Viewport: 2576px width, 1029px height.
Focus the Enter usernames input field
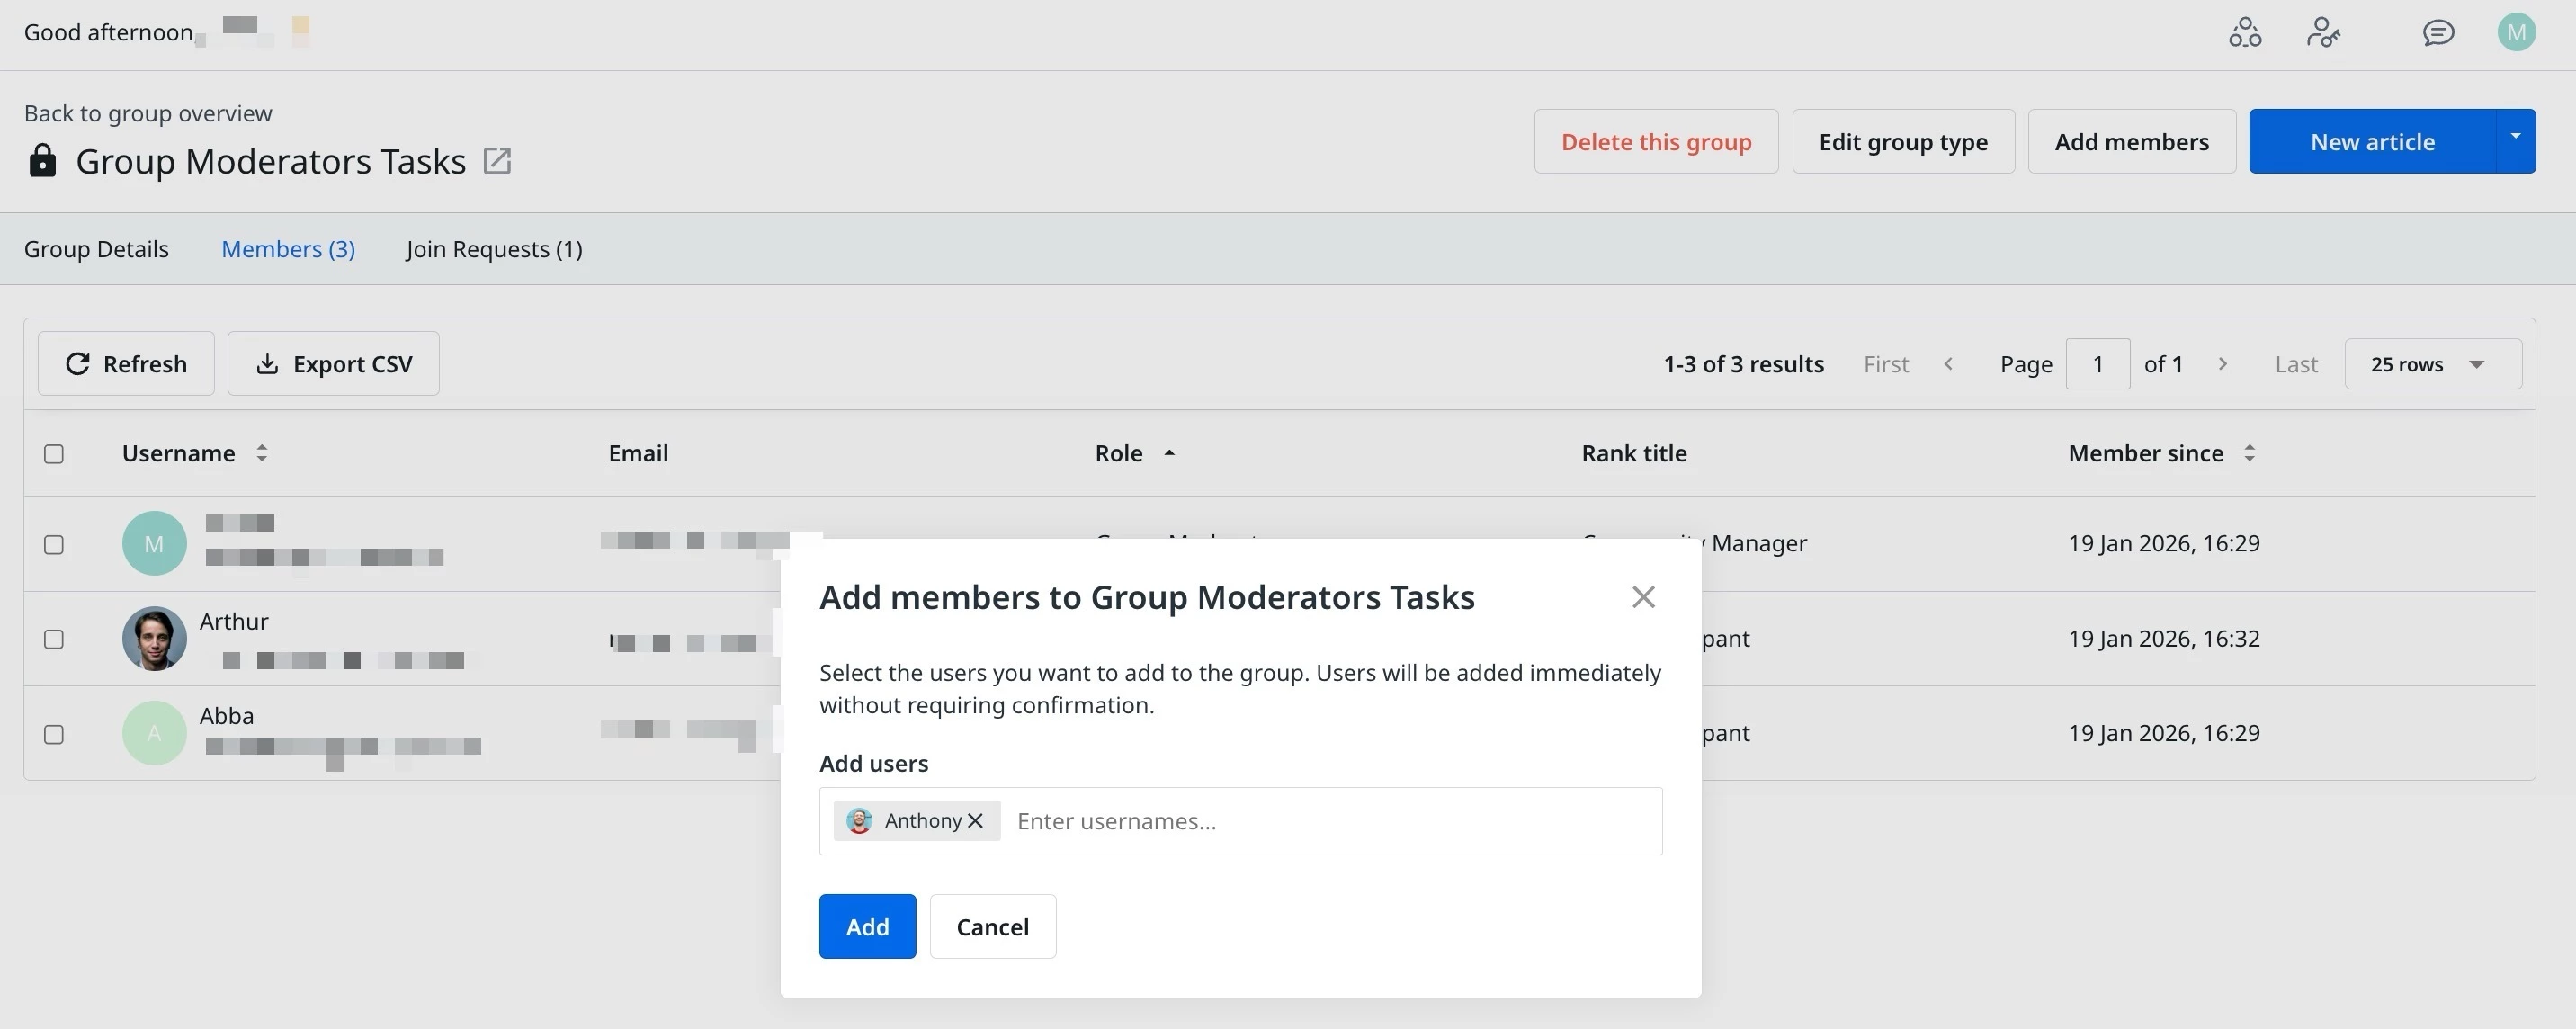pos(1330,821)
